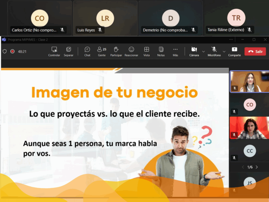Click the 1/6 page indicator
This screenshot has height=202, width=269.
click(250, 167)
